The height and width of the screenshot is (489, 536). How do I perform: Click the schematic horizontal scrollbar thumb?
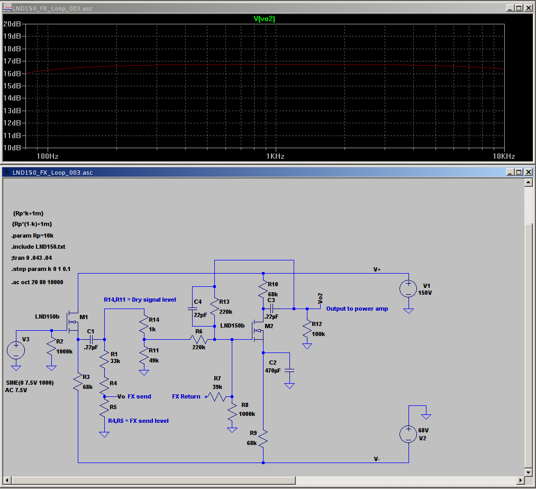(x=153, y=481)
